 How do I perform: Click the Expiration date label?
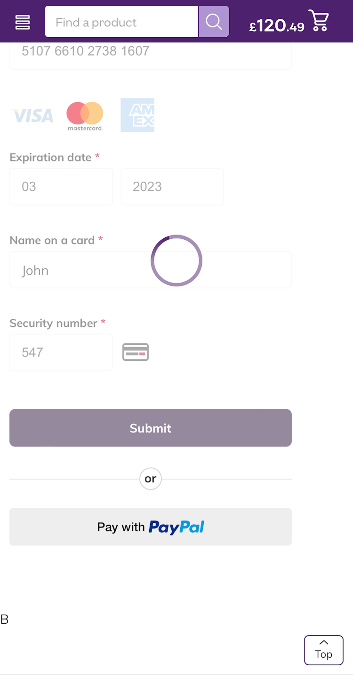click(x=50, y=157)
